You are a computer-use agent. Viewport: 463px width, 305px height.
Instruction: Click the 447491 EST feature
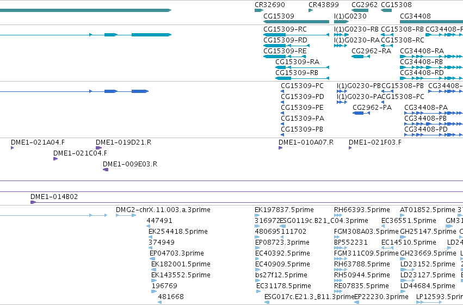click(148, 226)
